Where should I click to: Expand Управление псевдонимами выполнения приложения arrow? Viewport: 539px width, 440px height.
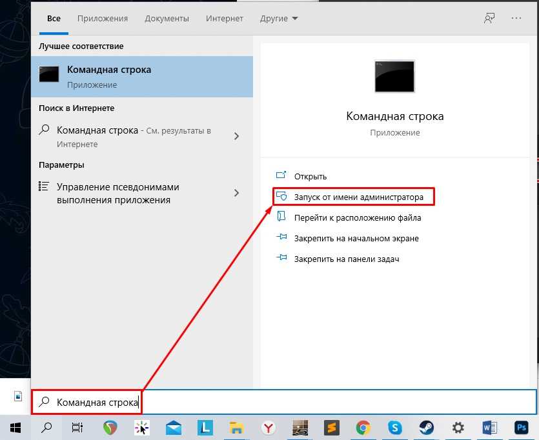click(236, 193)
